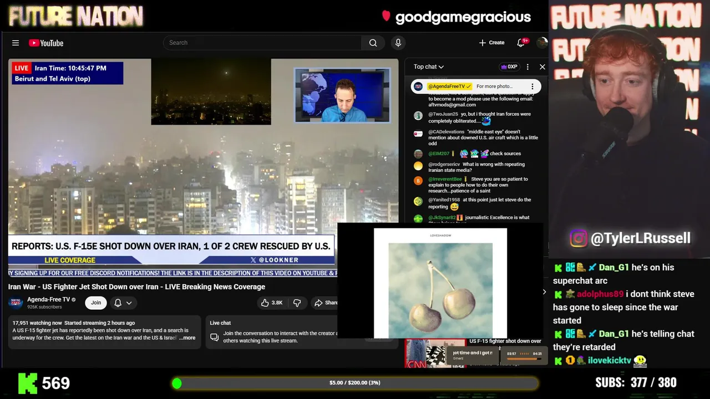Start voice search with microphone icon
Screen dimensions: 710x399
click(398, 43)
